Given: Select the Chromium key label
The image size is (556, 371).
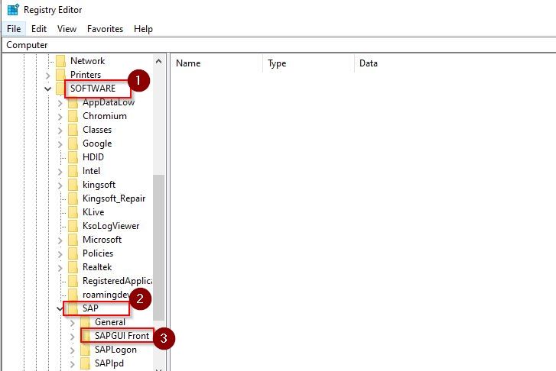Looking at the screenshot, I should 105,116.
